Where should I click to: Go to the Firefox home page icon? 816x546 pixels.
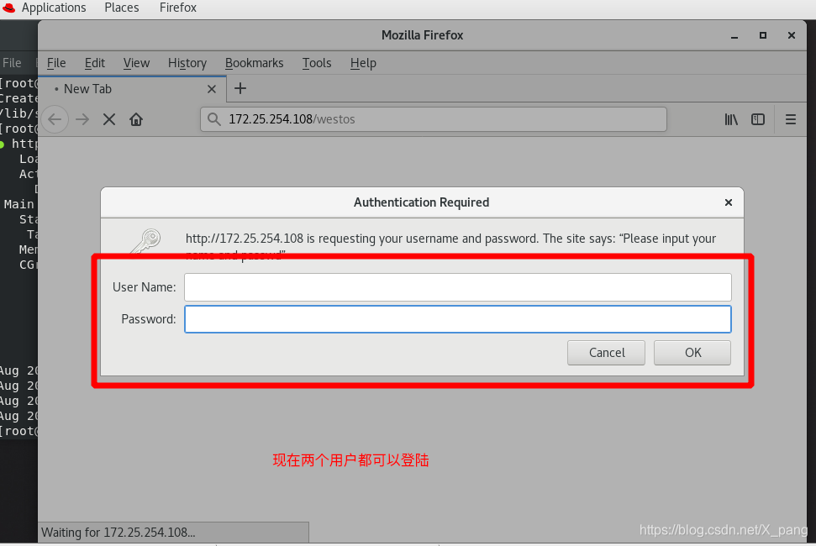point(136,119)
